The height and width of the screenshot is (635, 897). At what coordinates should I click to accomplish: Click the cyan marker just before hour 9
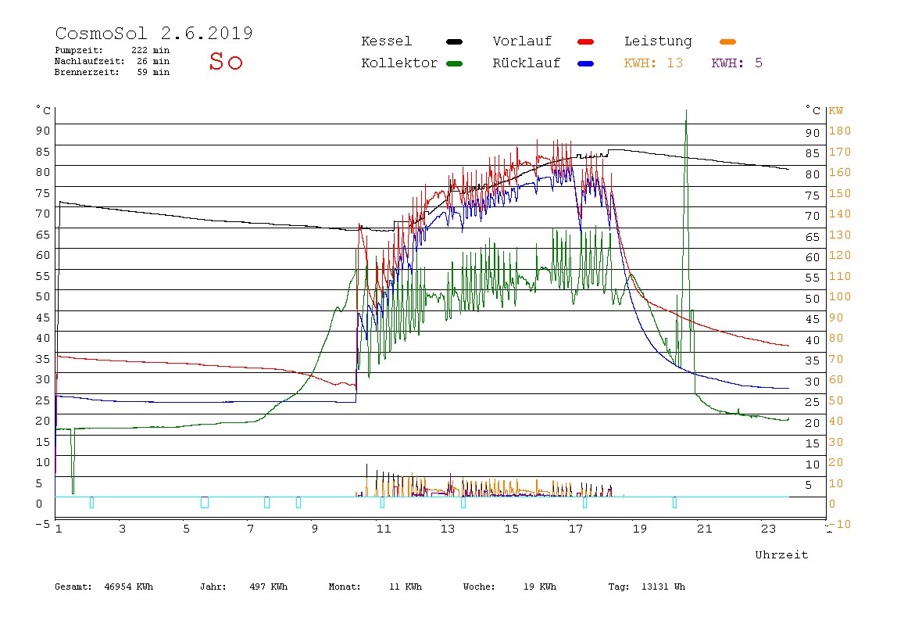(298, 502)
